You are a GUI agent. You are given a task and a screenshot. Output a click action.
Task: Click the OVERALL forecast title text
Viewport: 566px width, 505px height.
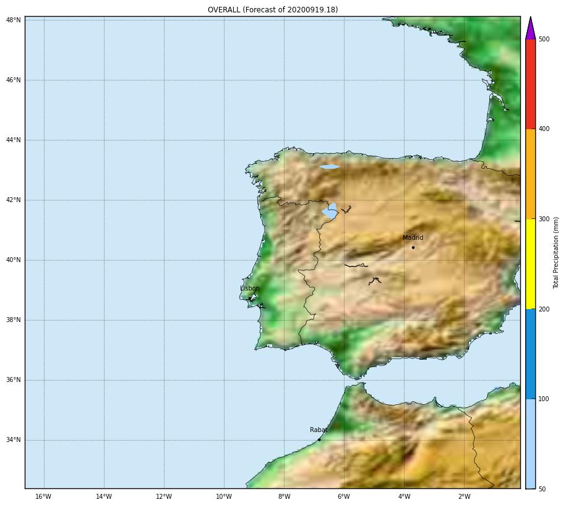(x=273, y=10)
